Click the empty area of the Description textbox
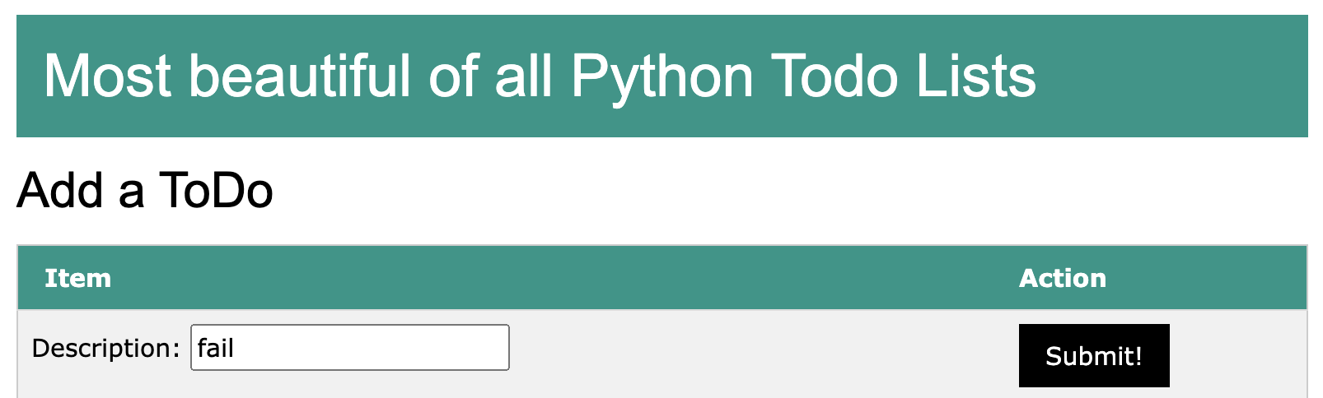1323x398 pixels. point(371,348)
